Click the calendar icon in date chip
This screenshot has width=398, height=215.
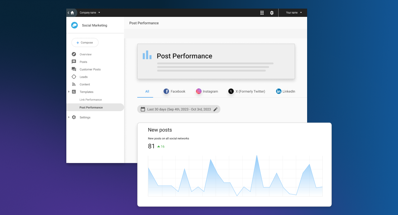pos(143,109)
